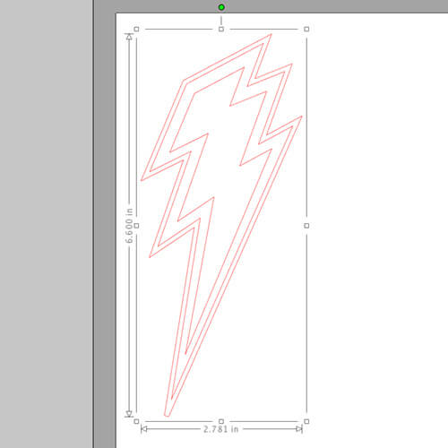Click the bottom arrowhead of the height dimension
448x448 pixels.
[129, 414]
